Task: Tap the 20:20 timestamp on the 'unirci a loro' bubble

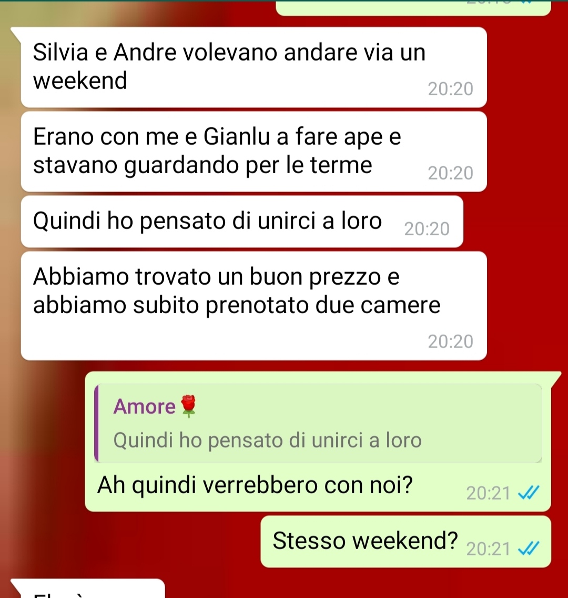Action: [427, 229]
